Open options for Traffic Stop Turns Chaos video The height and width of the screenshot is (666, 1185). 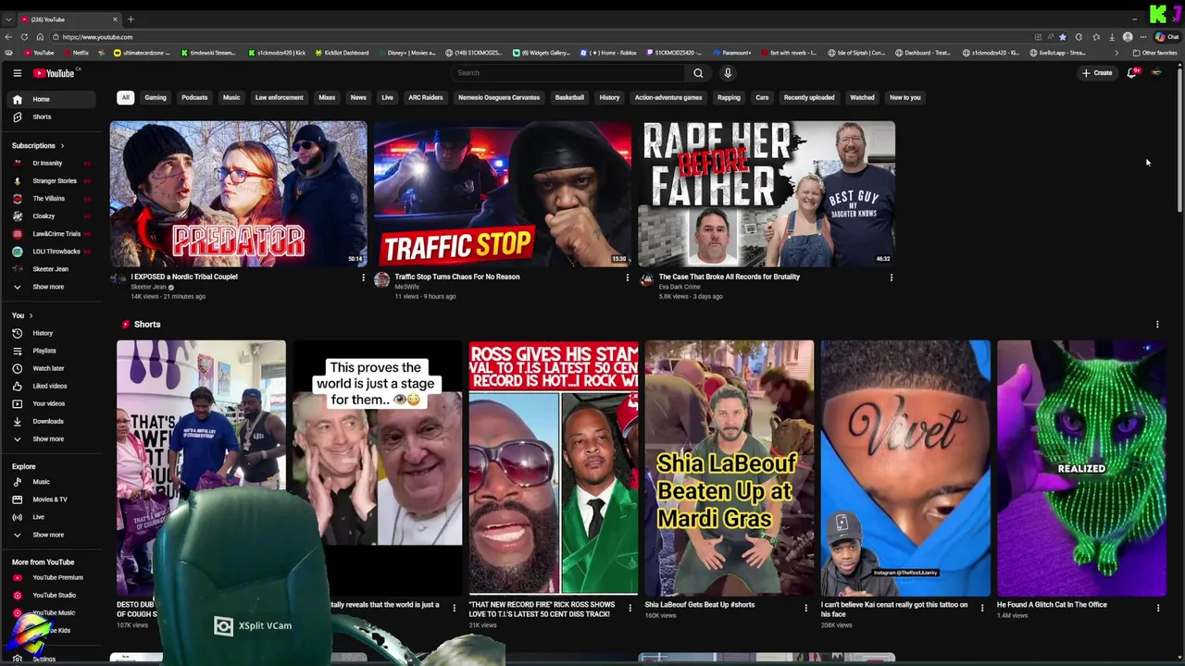click(627, 277)
